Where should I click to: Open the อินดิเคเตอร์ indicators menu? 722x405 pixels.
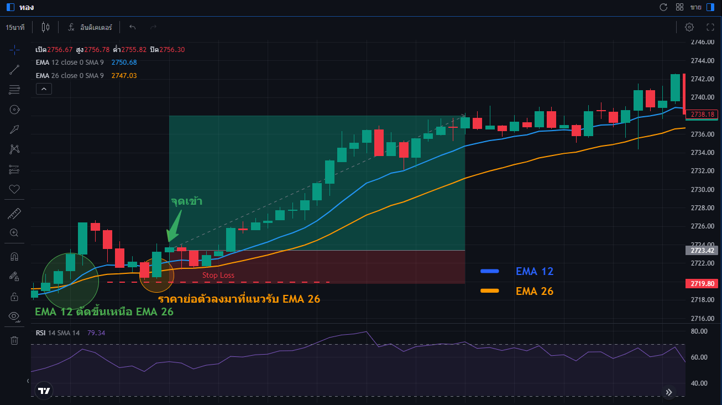tap(90, 27)
